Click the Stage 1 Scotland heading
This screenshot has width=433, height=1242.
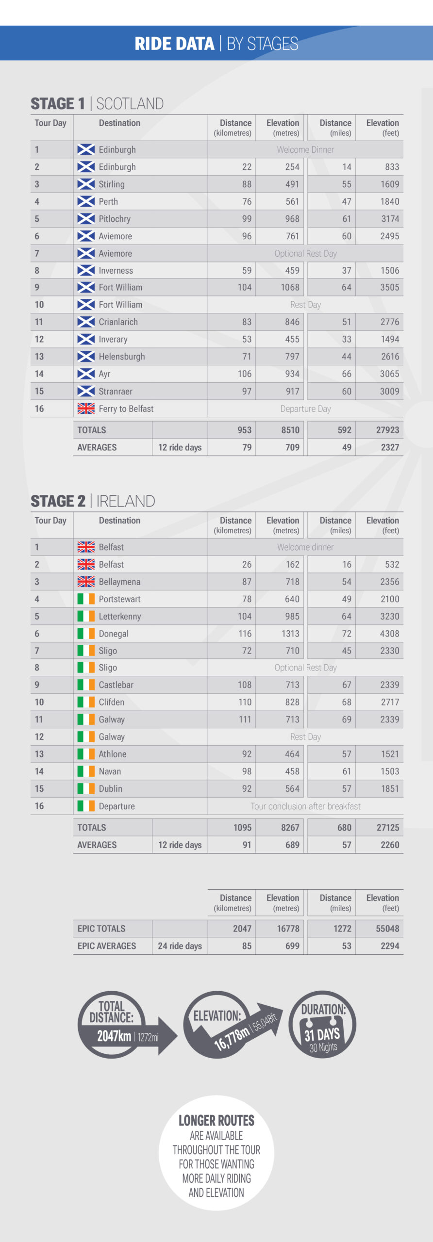point(97,103)
